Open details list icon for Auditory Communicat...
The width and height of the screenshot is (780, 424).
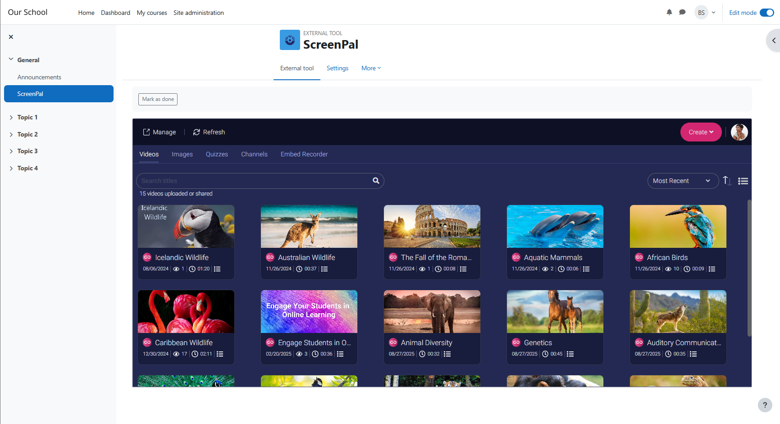693,354
